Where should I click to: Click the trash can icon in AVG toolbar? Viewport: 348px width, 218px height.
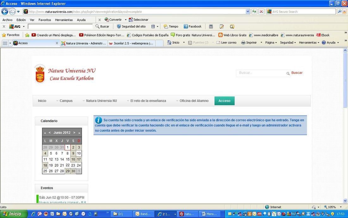coord(153,26)
